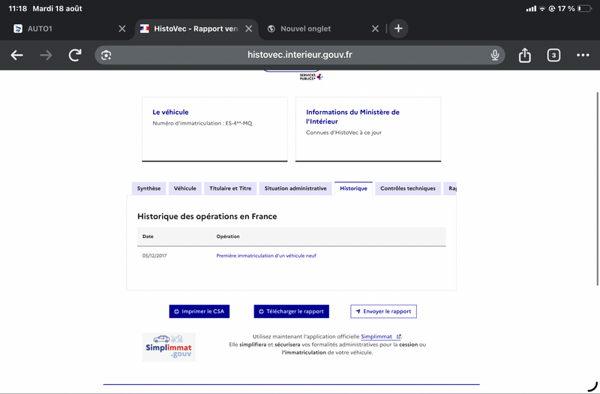Click the date 05/12/2017 cell
Screen dimensions: 600x394
pyautogui.click(x=154, y=256)
